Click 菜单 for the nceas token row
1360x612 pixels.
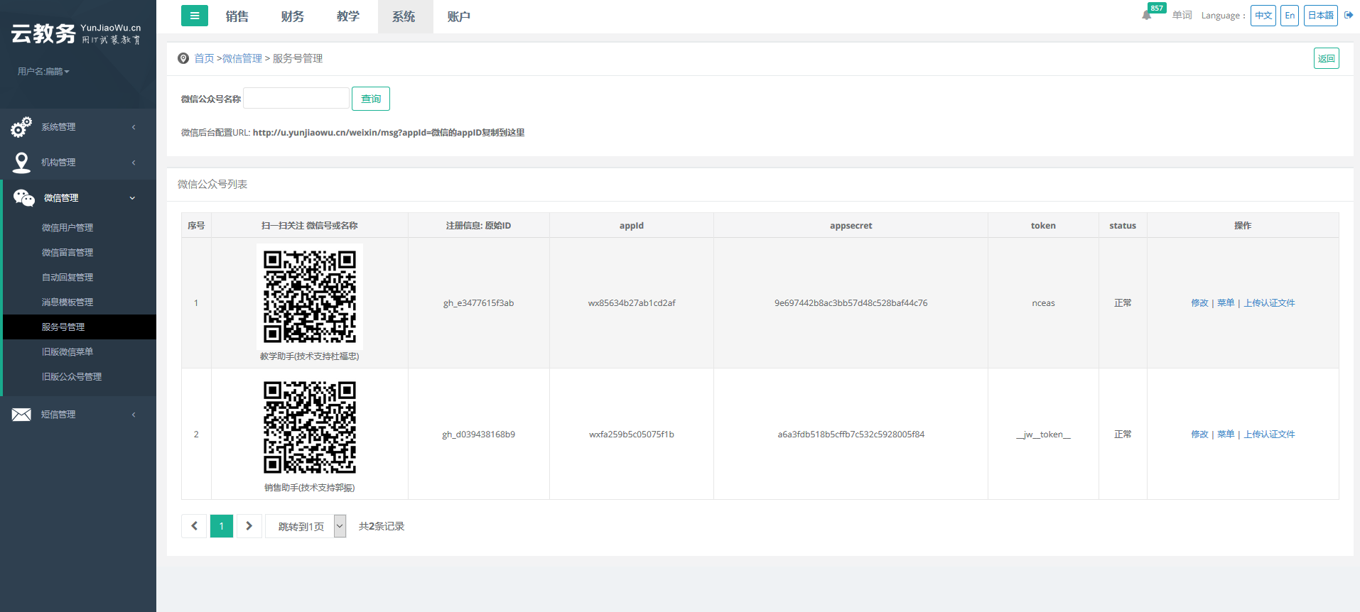[1226, 303]
